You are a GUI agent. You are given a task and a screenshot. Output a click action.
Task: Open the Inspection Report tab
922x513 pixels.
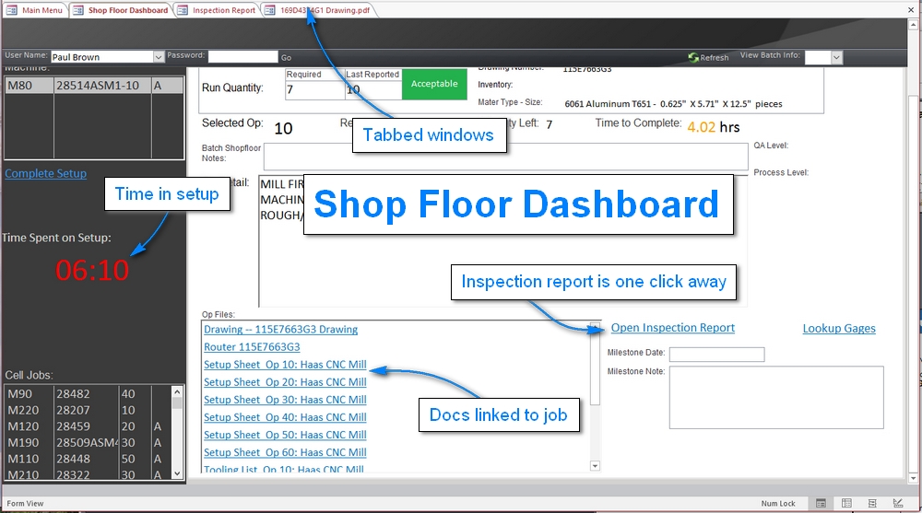click(x=217, y=10)
